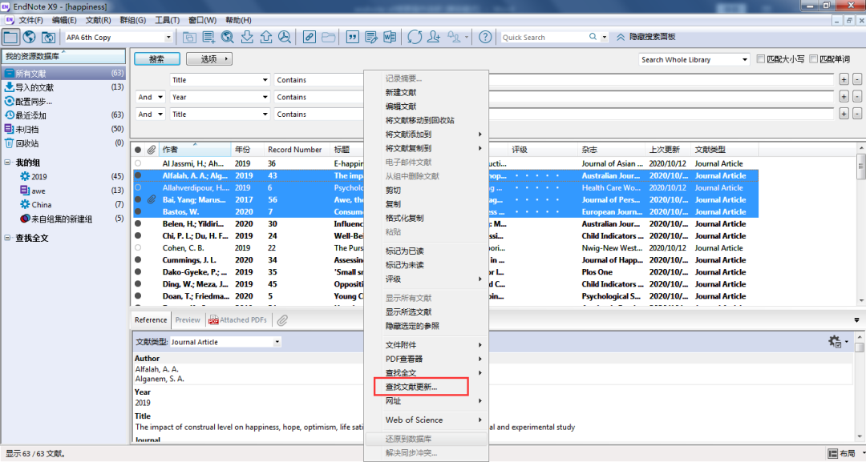Select 所有文献 in library panel
866x462 pixels.
(64, 74)
